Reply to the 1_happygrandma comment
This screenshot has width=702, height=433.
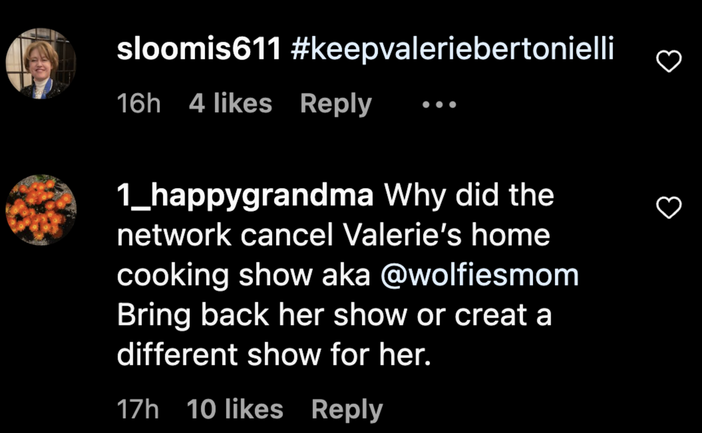[x=347, y=409]
